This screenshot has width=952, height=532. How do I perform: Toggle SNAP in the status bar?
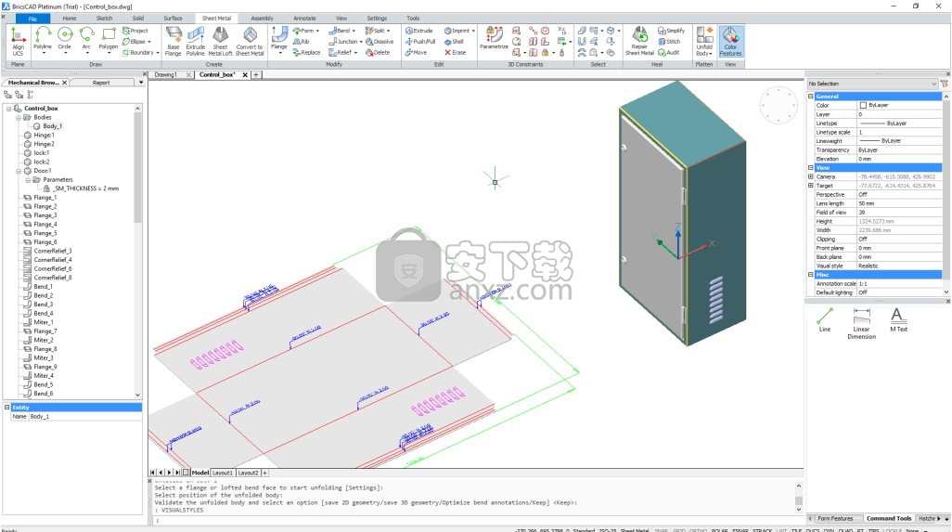click(662, 530)
